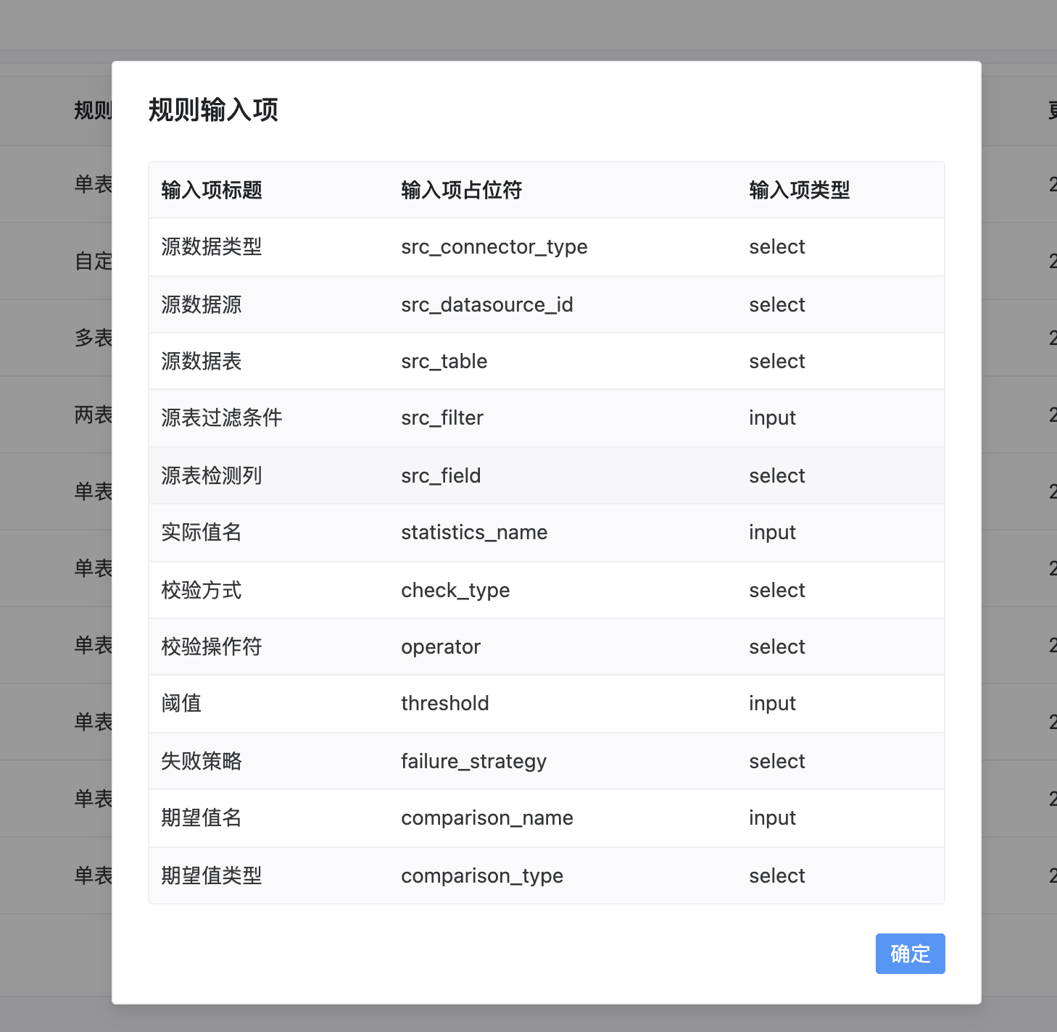1057x1032 pixels.
Task: Click 自定 row in background table
Action: click(x=93, y=261)
